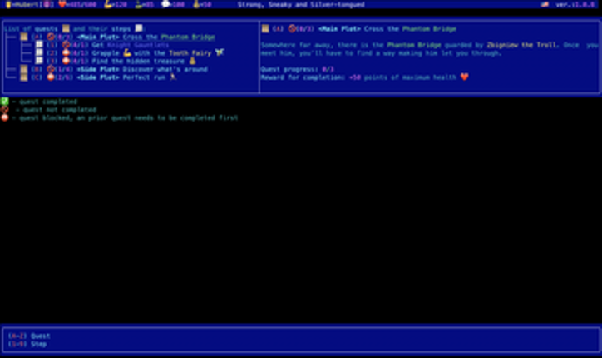Click the fairy emoji after Tooth Fairy
This screenshot has height=358, width=602.
coord(220,53)
